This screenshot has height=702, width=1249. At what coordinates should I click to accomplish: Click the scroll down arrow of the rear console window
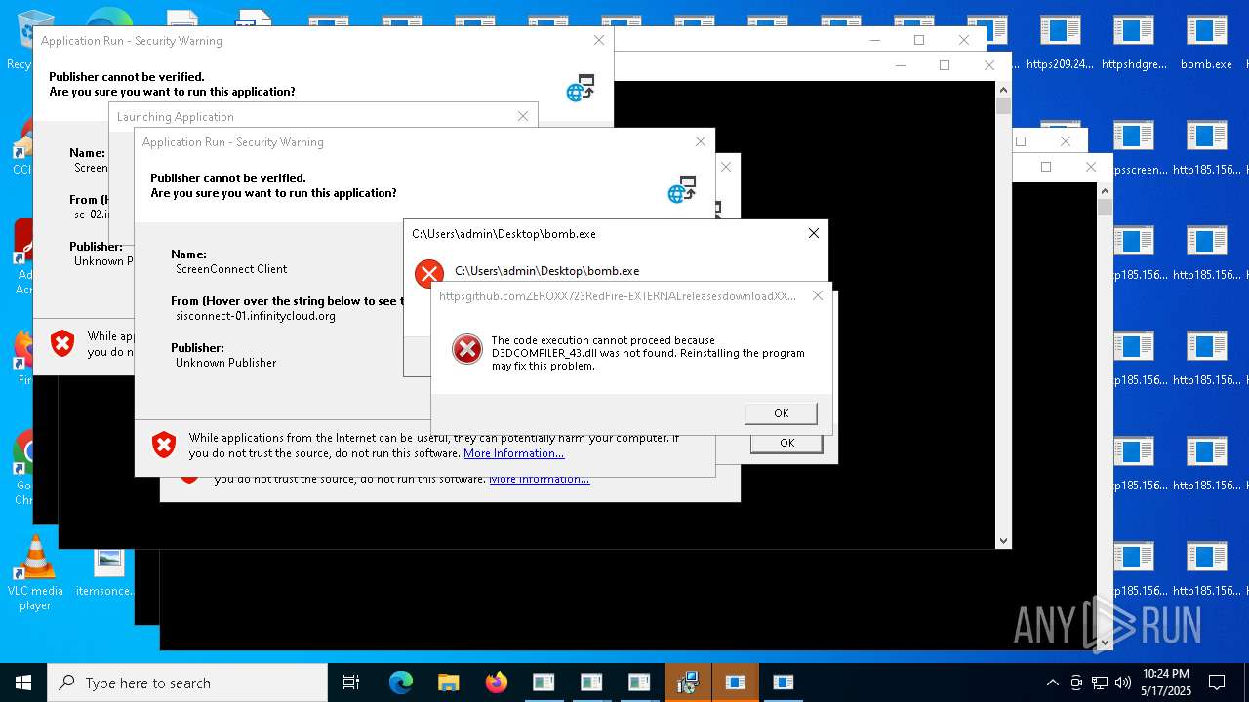(x=1105, y=642)
